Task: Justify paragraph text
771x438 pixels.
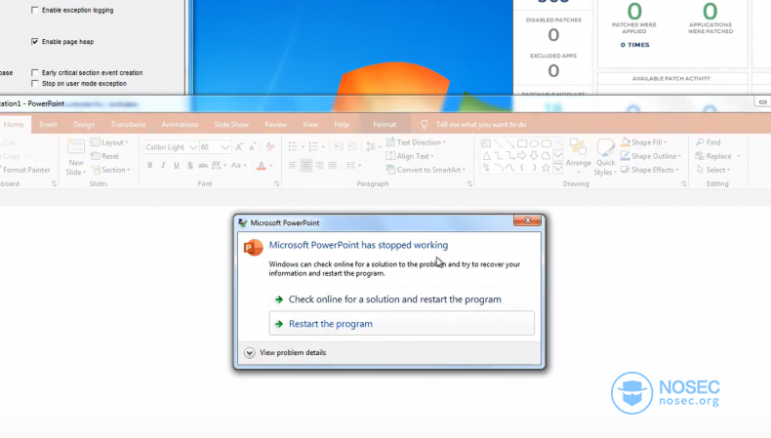Action: click(x=333, y=165)
